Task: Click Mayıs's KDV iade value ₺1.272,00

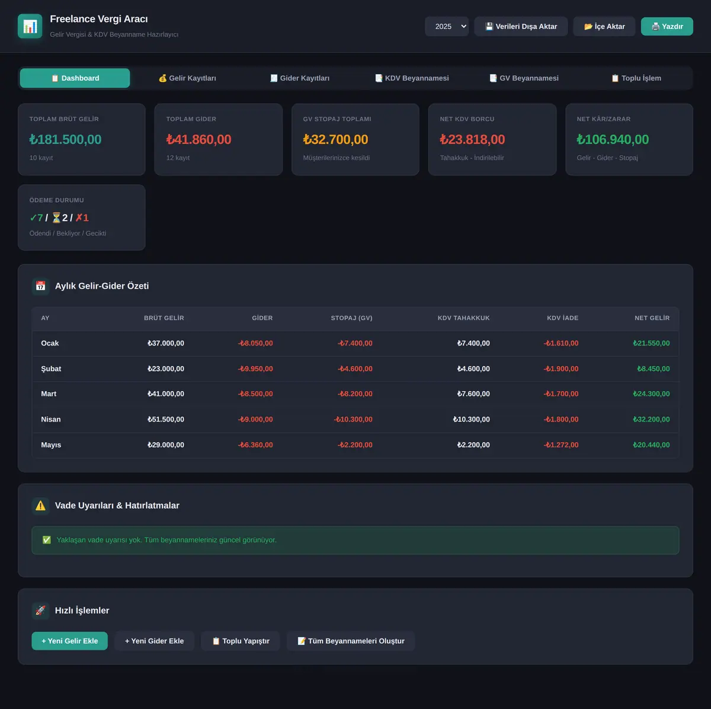Action: pyautogui.click(x=561, y=445)
